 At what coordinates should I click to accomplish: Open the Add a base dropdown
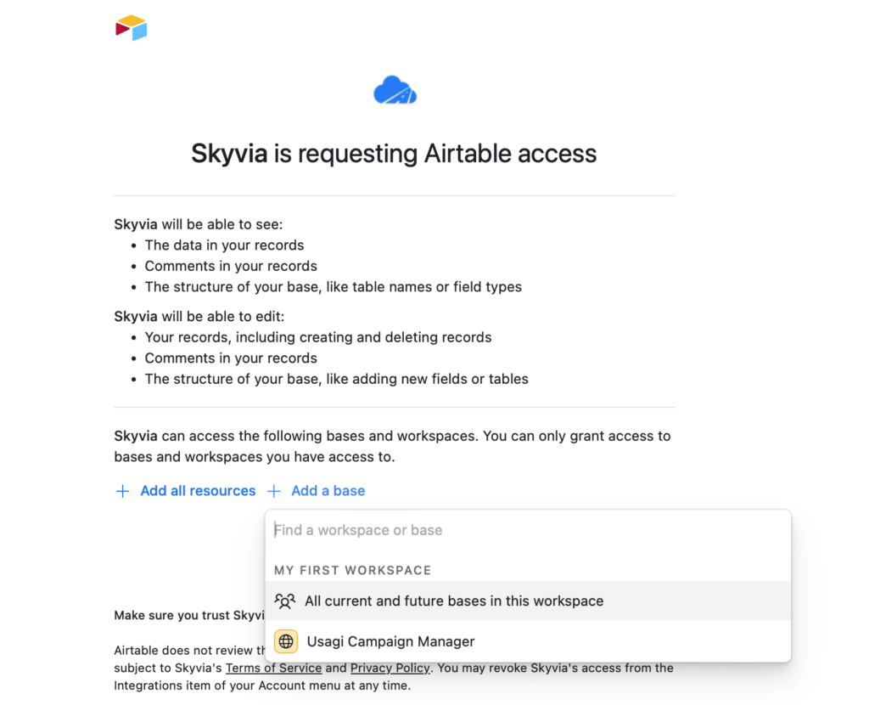click(327, 491)
